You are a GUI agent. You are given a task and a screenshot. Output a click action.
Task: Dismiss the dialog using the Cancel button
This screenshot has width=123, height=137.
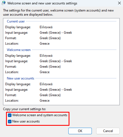coord(108,131)
